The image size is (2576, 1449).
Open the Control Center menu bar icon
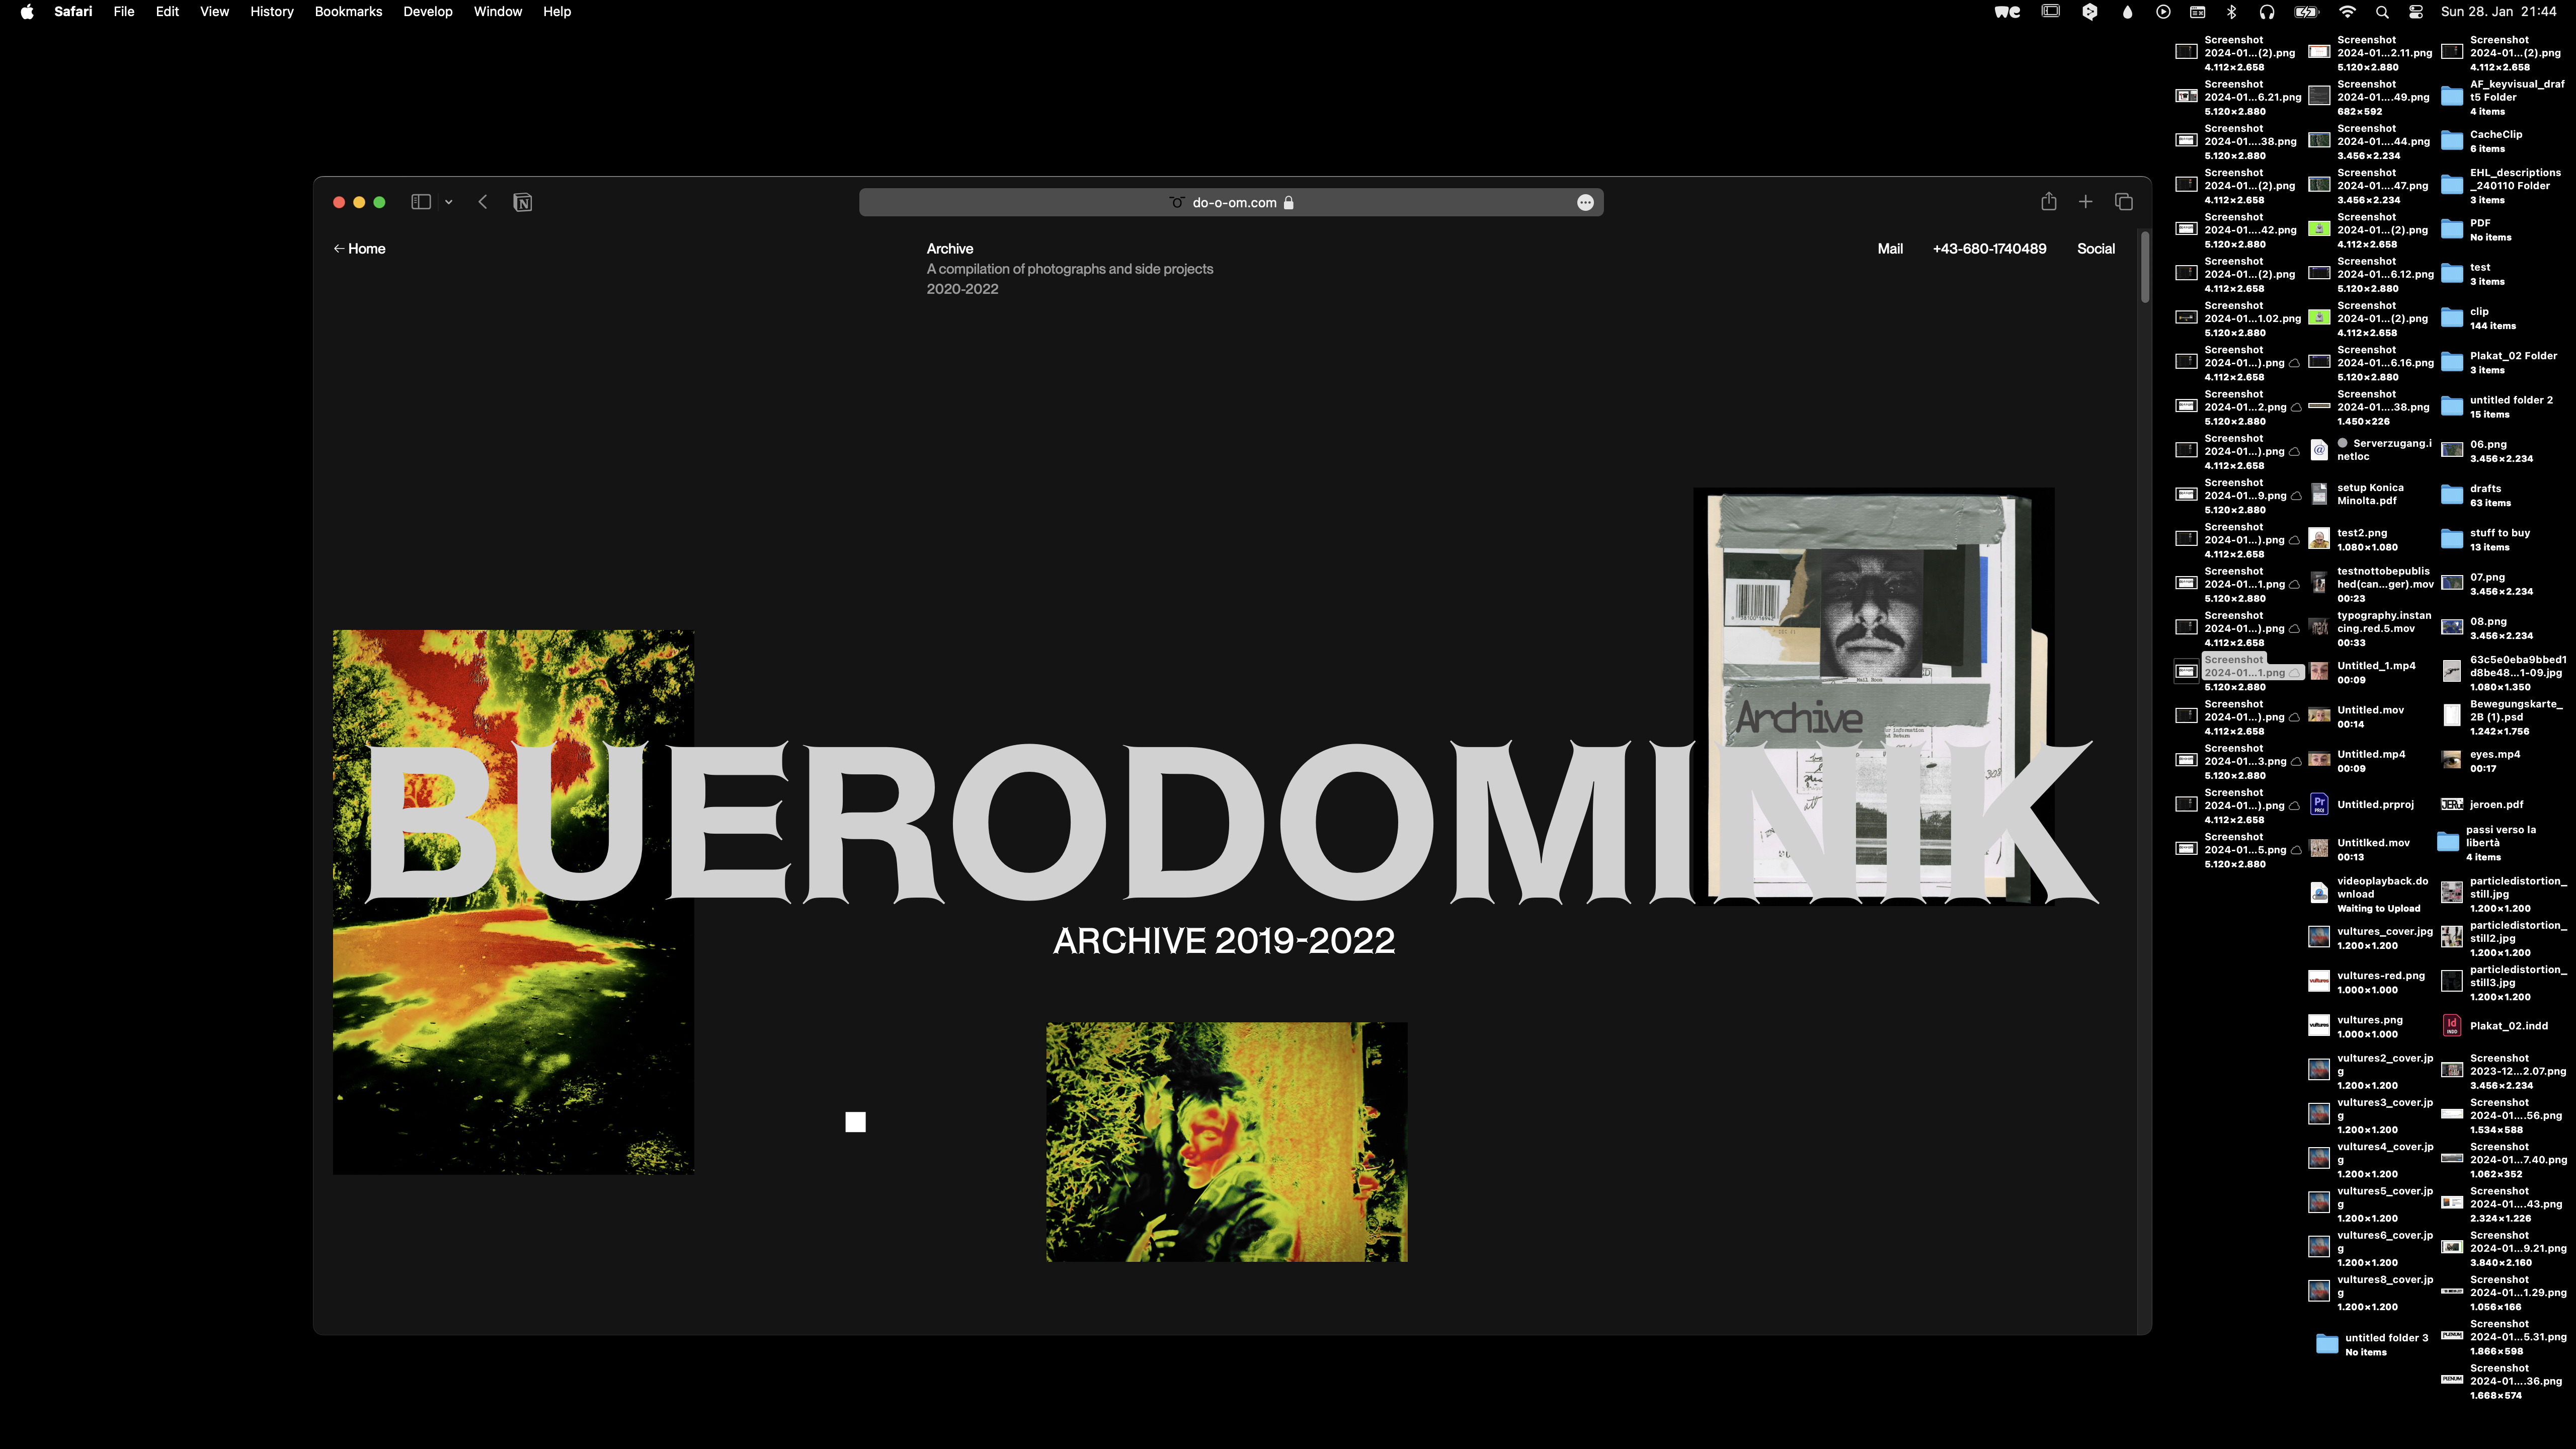point(2416,12)
